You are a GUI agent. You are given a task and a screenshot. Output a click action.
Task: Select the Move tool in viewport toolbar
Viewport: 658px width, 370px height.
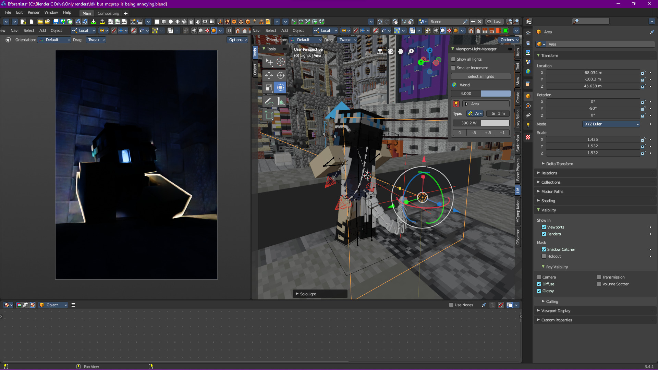tap(269, 75)
